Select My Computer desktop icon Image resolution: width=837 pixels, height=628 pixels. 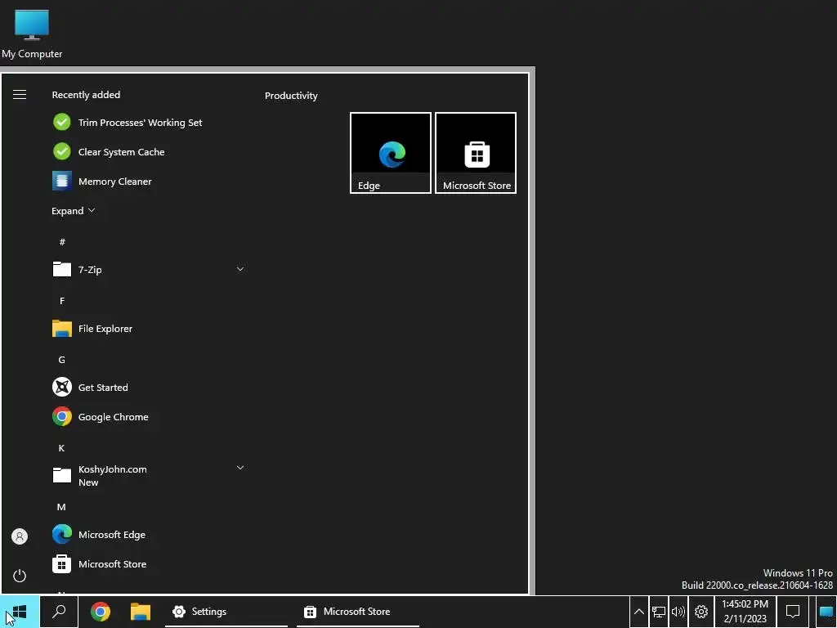[x=32, y=34]
